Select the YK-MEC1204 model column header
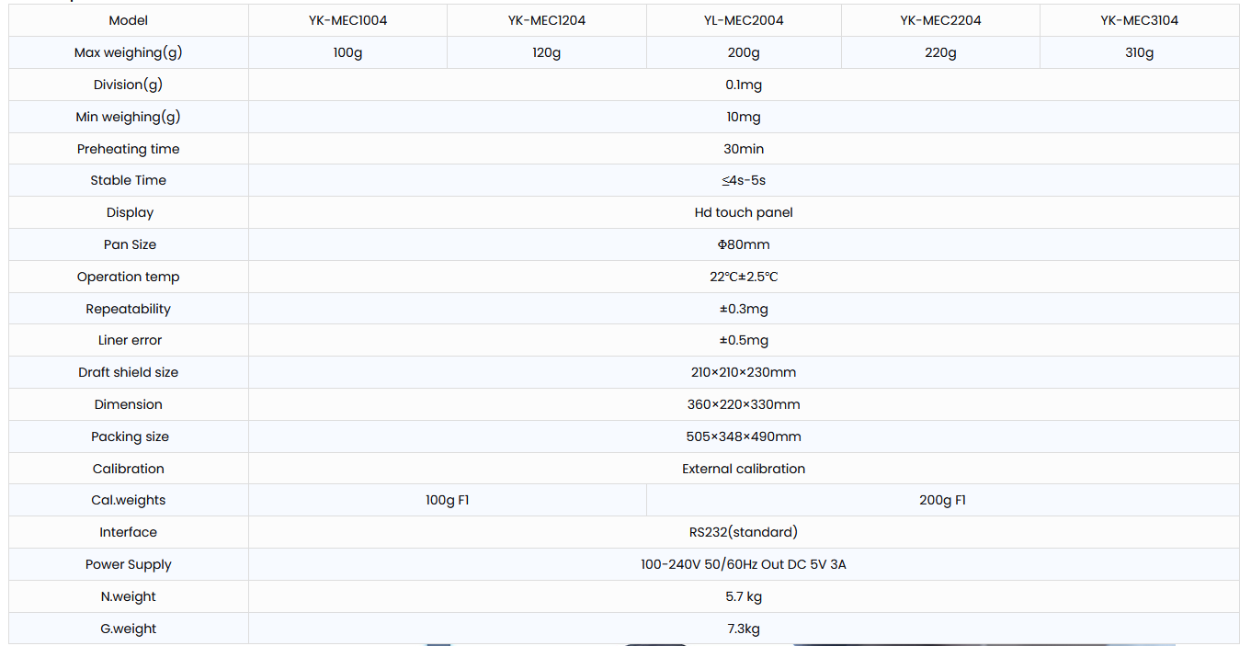 click(x=546, y=20)
